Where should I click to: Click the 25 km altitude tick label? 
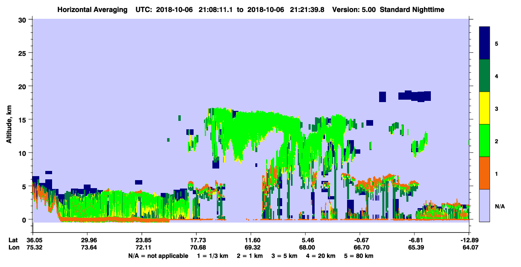23,53
